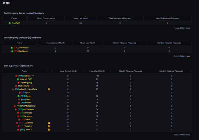
Task: Click red status dot of [uS]Cobra.
Action: point(19,120)
